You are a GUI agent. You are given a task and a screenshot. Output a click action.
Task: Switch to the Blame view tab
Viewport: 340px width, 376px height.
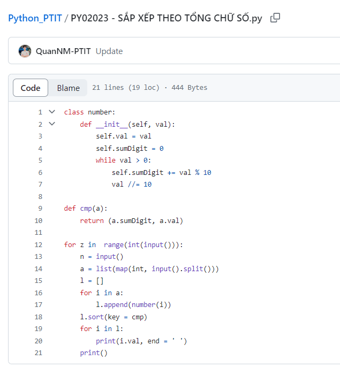point(69,88)
